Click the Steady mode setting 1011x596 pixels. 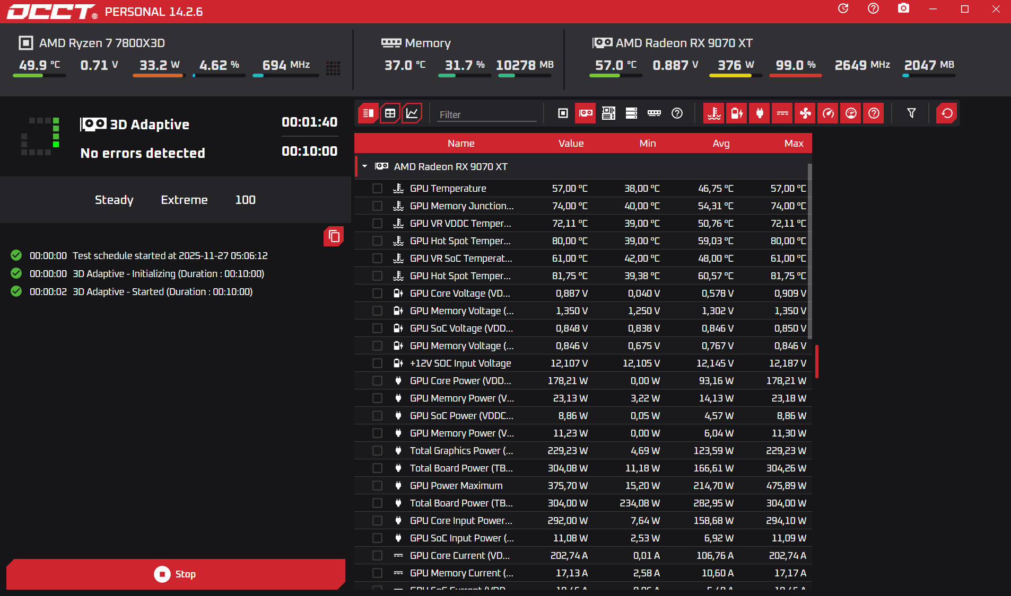coord(114,200)
